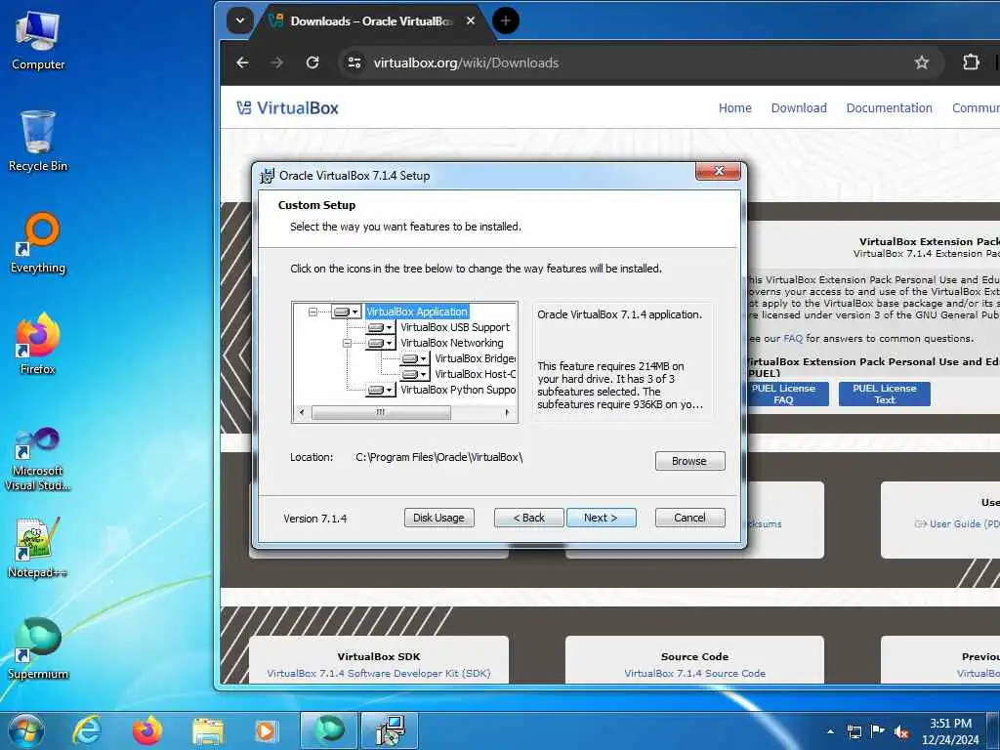This screenshot has width=1000, height=750.
Task: Bookmark this page with the star icon
Action: tap(922, 62)
